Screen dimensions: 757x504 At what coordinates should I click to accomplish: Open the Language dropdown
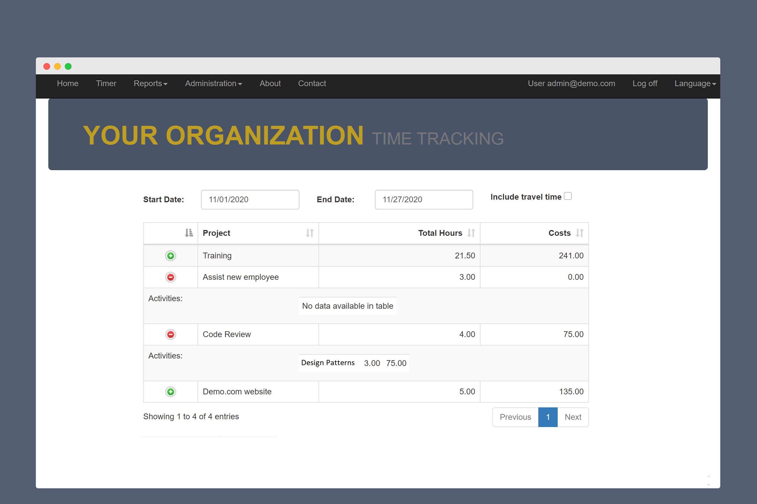pyautogui.click(x=695, y=84)
